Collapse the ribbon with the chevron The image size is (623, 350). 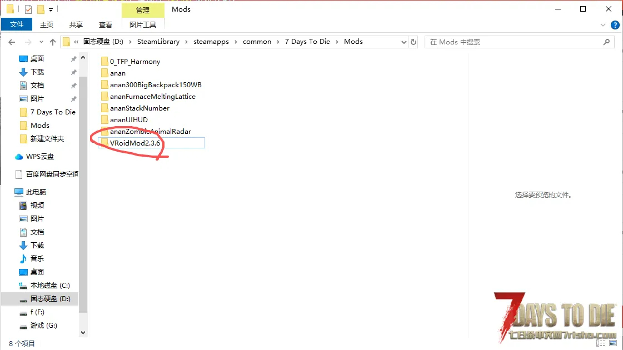click(604, 25)
